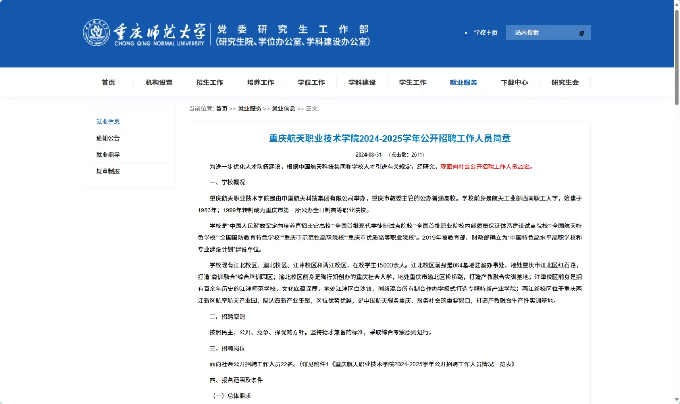Open the 学位工作 navigation menu

[311, 82]
